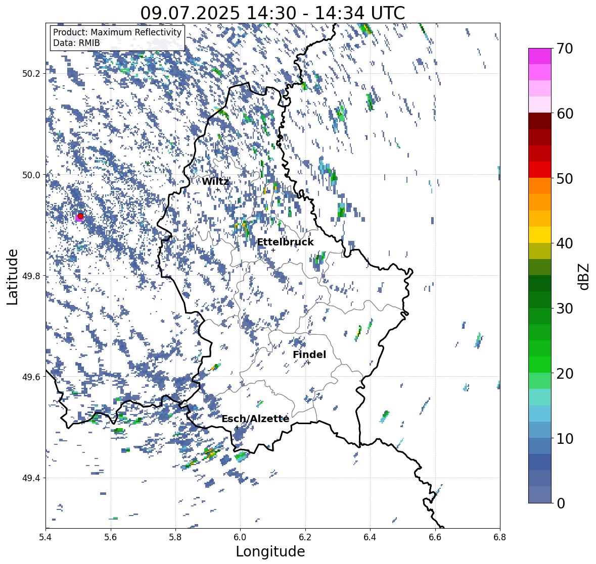The image size is (596, 564).
Task: Click the bright green colorbar segment just above 20
Action: click(x=540, y=365)
